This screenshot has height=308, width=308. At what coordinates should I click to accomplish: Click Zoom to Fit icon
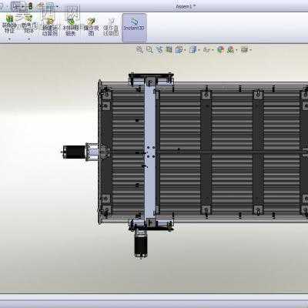(x=139, y=49)
